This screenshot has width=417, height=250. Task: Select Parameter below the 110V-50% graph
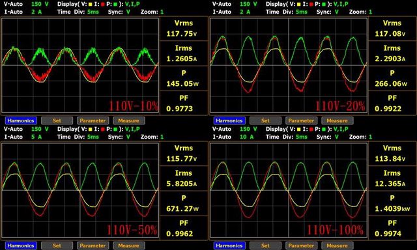pyautogui.click(x=93, y=245)
